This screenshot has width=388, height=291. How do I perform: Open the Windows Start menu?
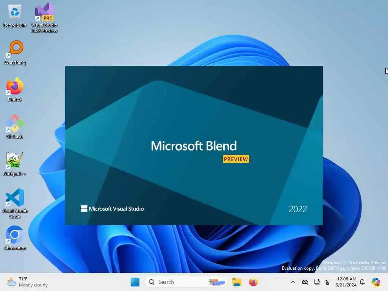pyautogui.click(x=135, y=282)
